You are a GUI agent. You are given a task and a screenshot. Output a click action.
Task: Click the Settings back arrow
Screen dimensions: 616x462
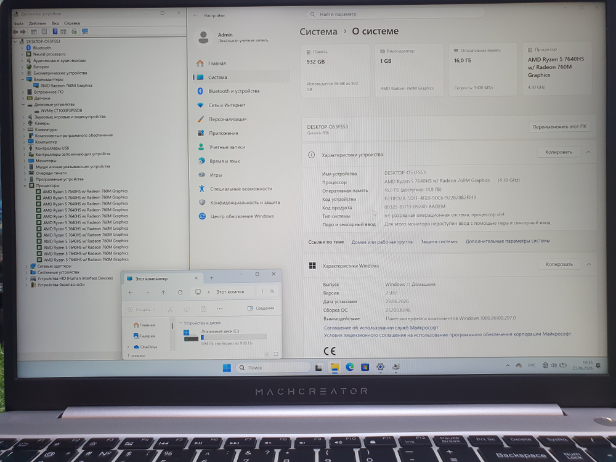coord(196,15)
